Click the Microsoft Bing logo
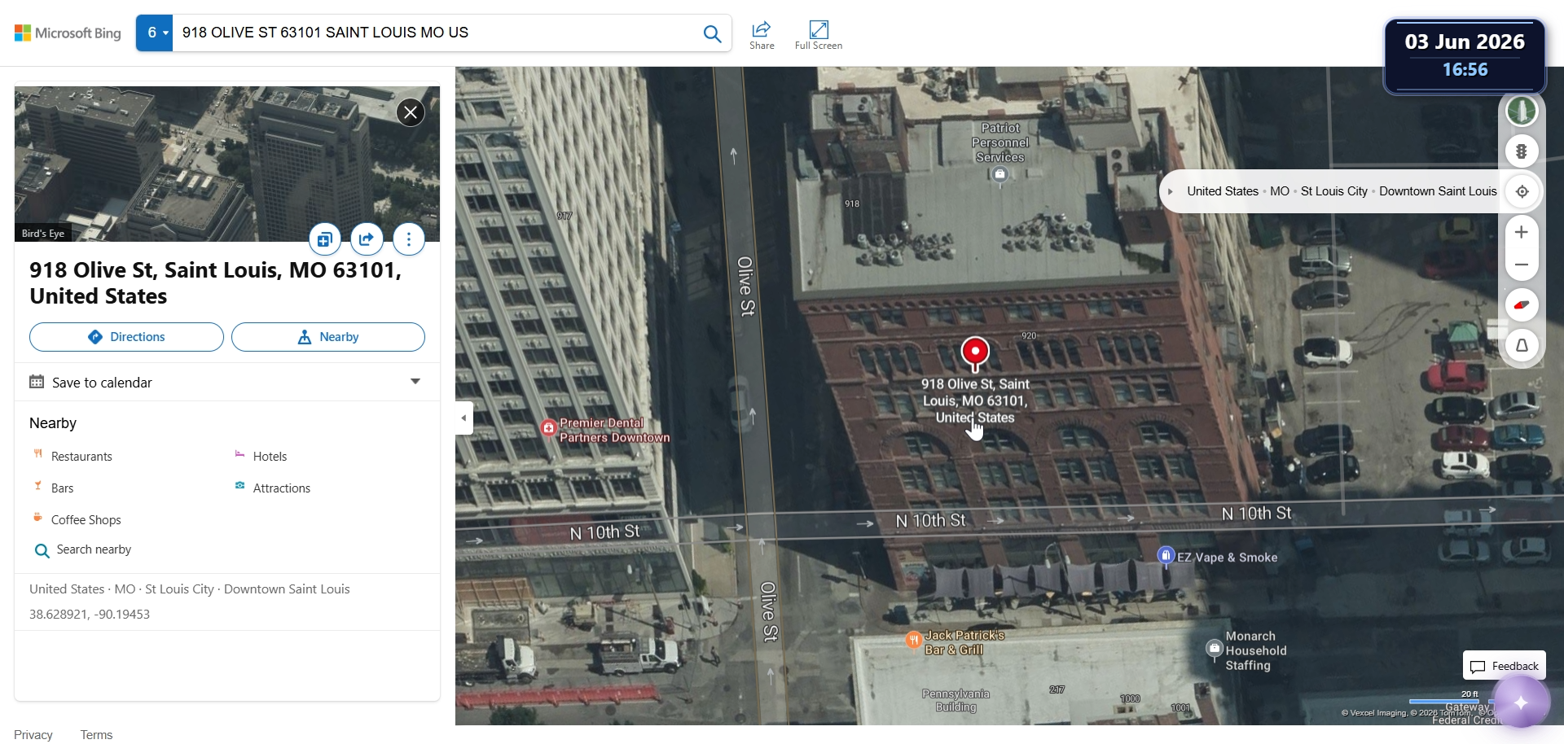 point(68,33)
